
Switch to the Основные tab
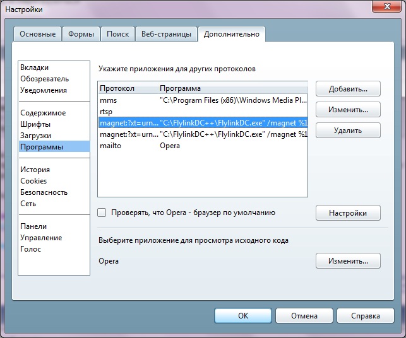pyautogui.click(x=37, y=34)
